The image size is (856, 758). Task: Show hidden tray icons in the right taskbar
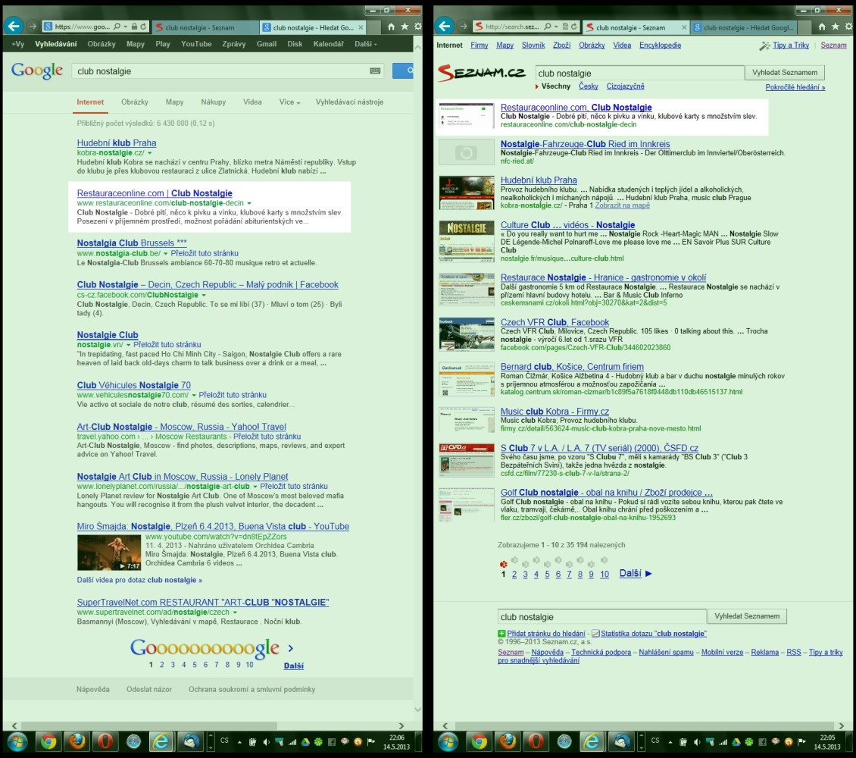tap(670, 741)
